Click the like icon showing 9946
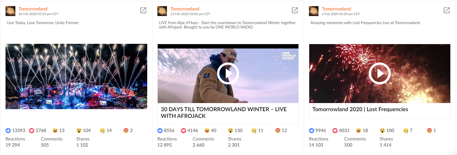The height and width of the screenshot is (155, 457). pyautogui.click(x=312, y=131)
